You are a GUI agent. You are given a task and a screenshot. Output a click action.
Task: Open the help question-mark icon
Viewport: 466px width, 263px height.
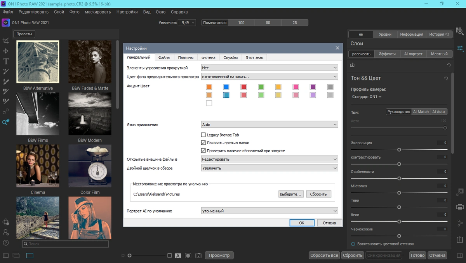point(6,243)
